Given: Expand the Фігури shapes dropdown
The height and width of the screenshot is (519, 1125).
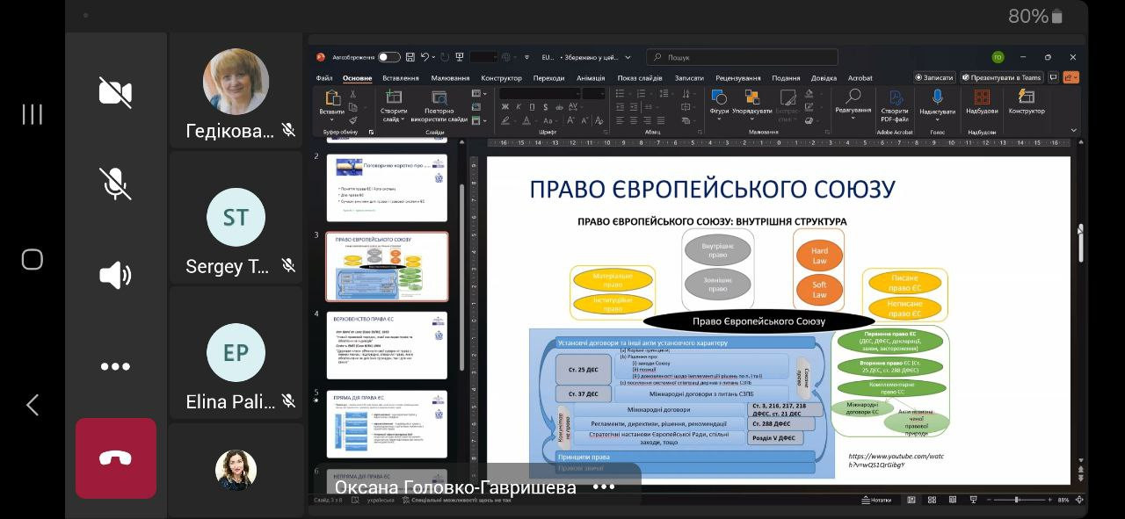Looking at the screenshot, I should click(x=719, y=112).
